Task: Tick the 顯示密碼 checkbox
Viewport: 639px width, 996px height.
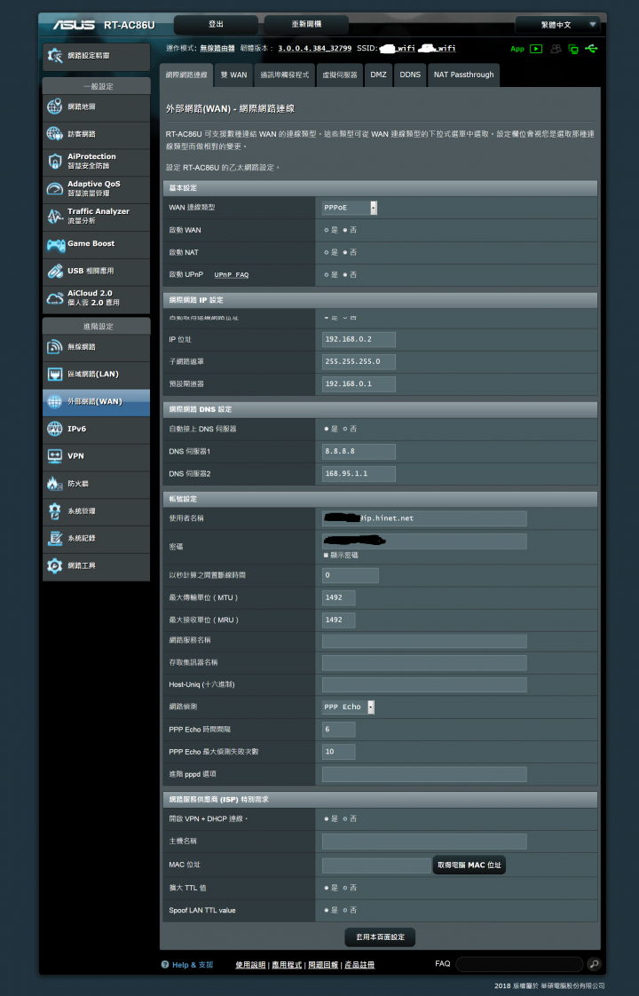Action: (326, 555)
